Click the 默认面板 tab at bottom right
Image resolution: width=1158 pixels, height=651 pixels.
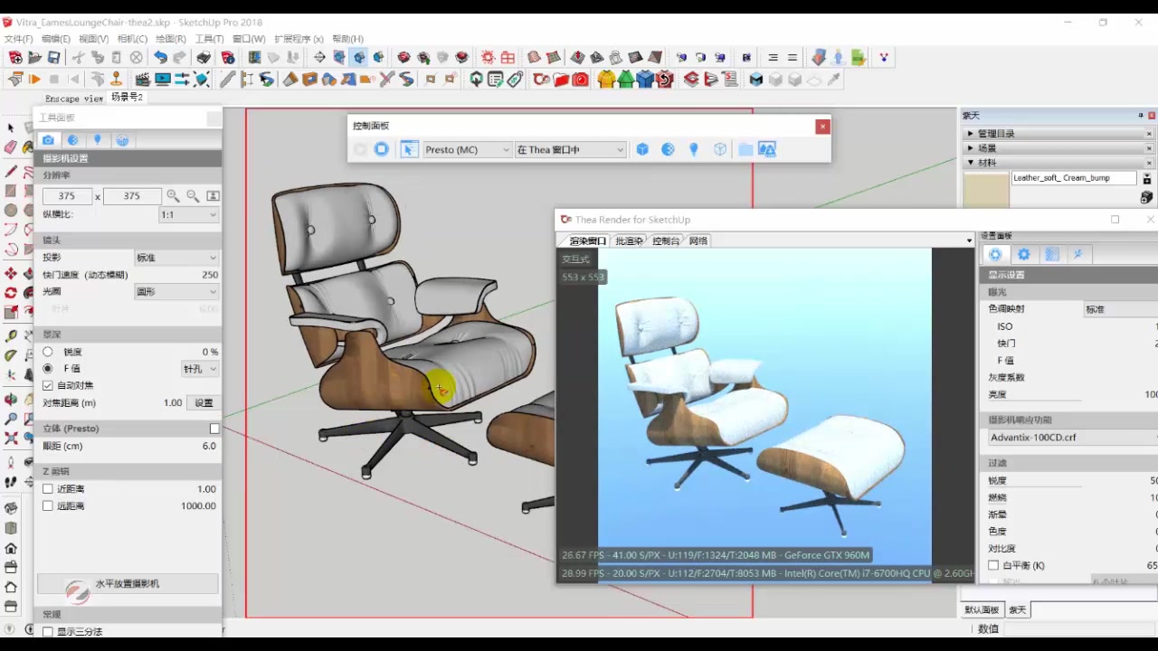(x=982, y=610)
